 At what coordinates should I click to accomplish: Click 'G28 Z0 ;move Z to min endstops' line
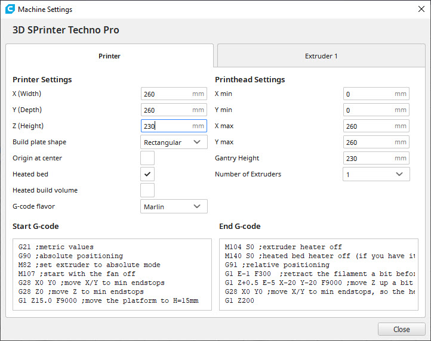click(x=81, y=292)
